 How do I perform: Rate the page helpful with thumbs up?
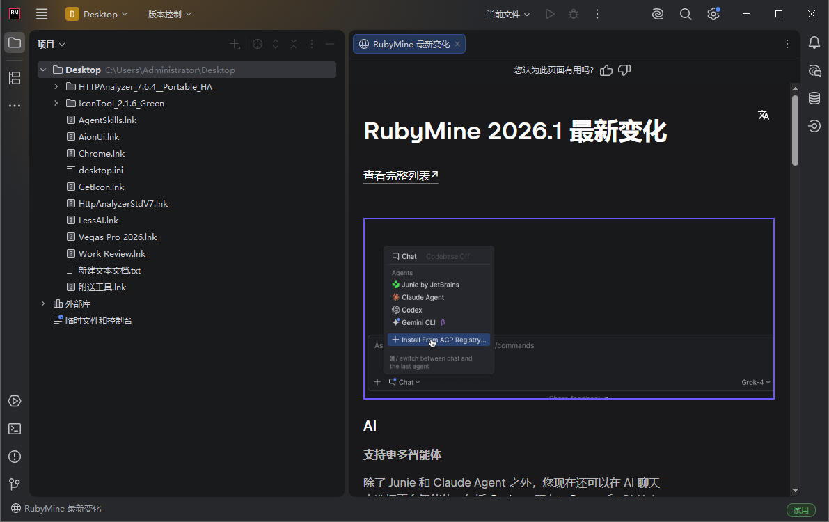click(x=606, y=70)
